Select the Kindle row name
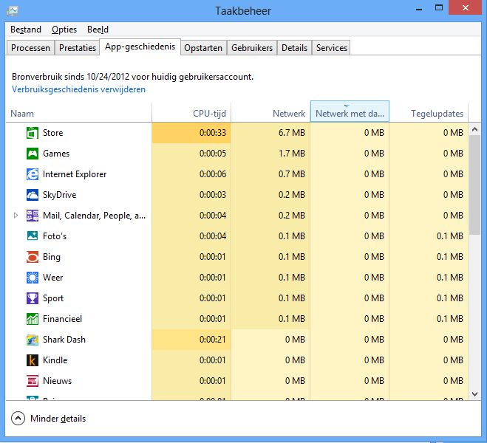The width and height of the screenshot is (487, 443). [x=55, y=360]
